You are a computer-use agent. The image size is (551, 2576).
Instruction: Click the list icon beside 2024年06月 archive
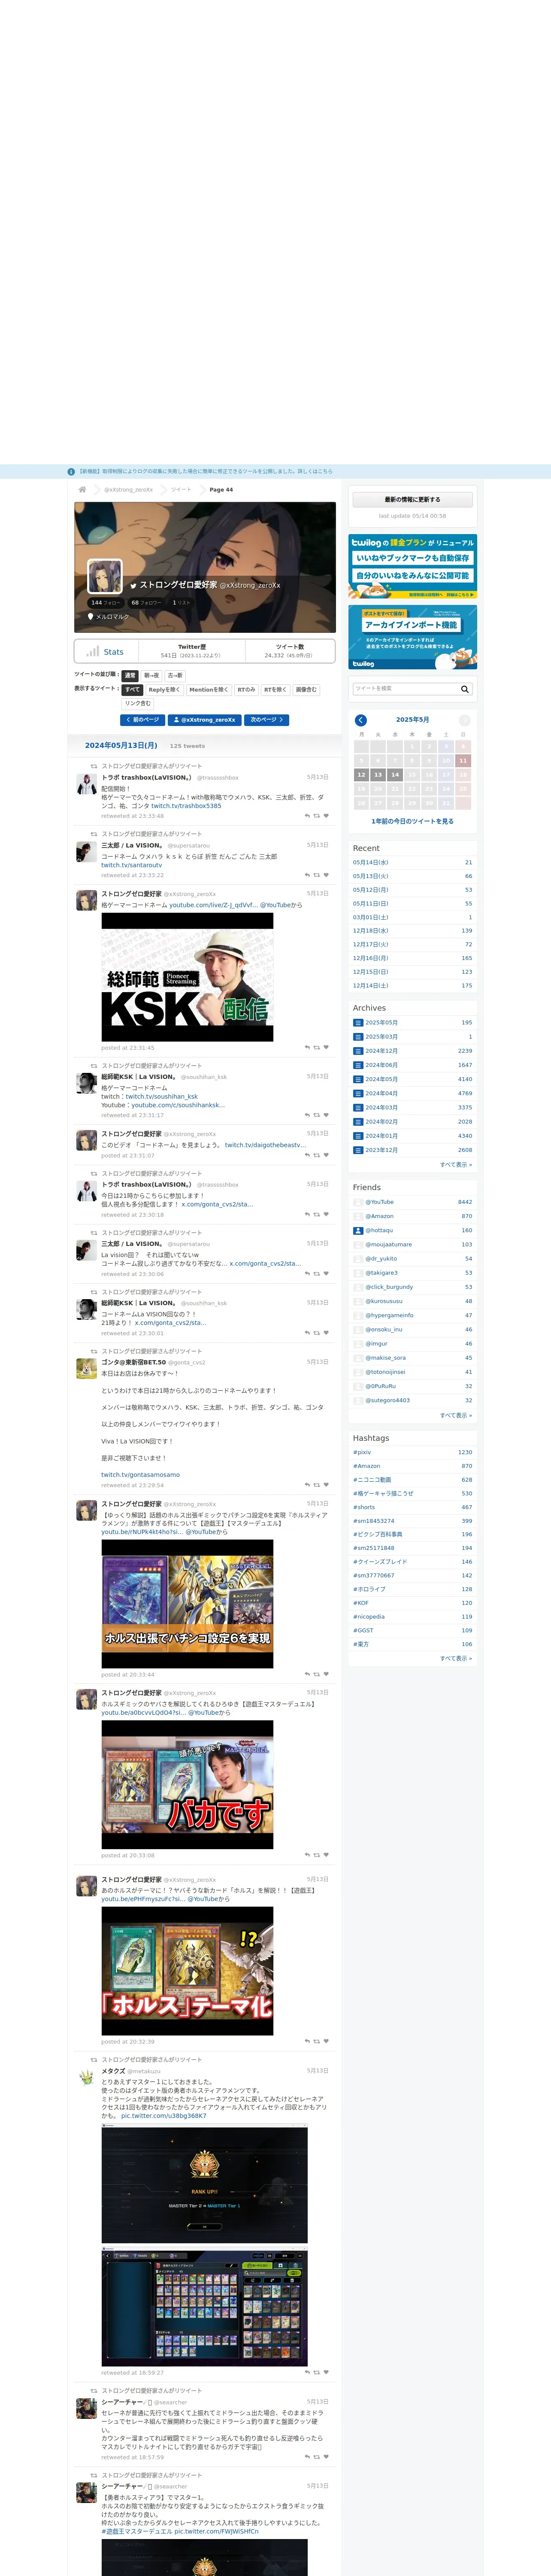point(358,1065)
